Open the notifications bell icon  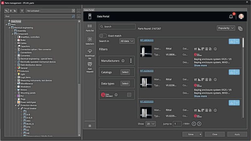231,16
